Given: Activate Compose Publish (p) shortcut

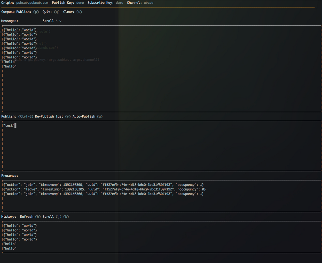Looking at the screenshot, I should tap(20, 12).
